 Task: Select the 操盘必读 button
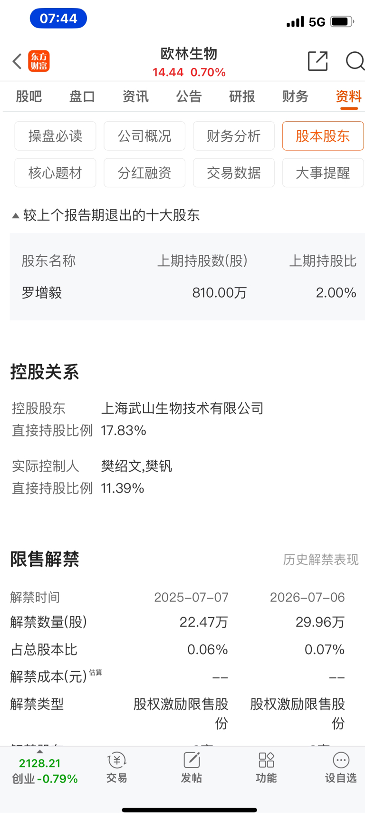tap(55, 136)
